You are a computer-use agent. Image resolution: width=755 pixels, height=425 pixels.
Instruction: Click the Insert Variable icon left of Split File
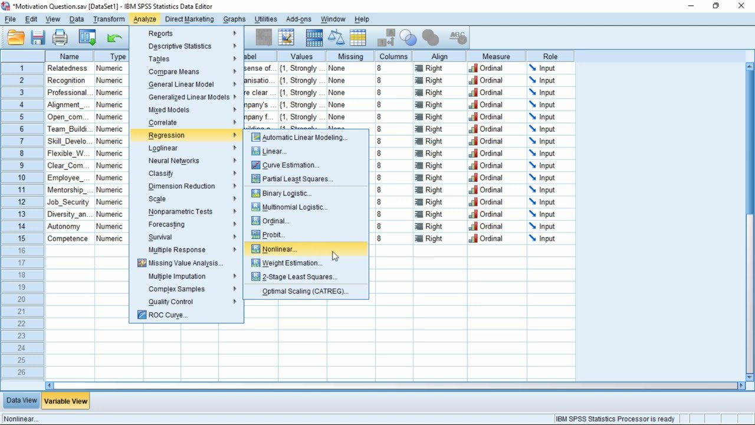[287, 38]
